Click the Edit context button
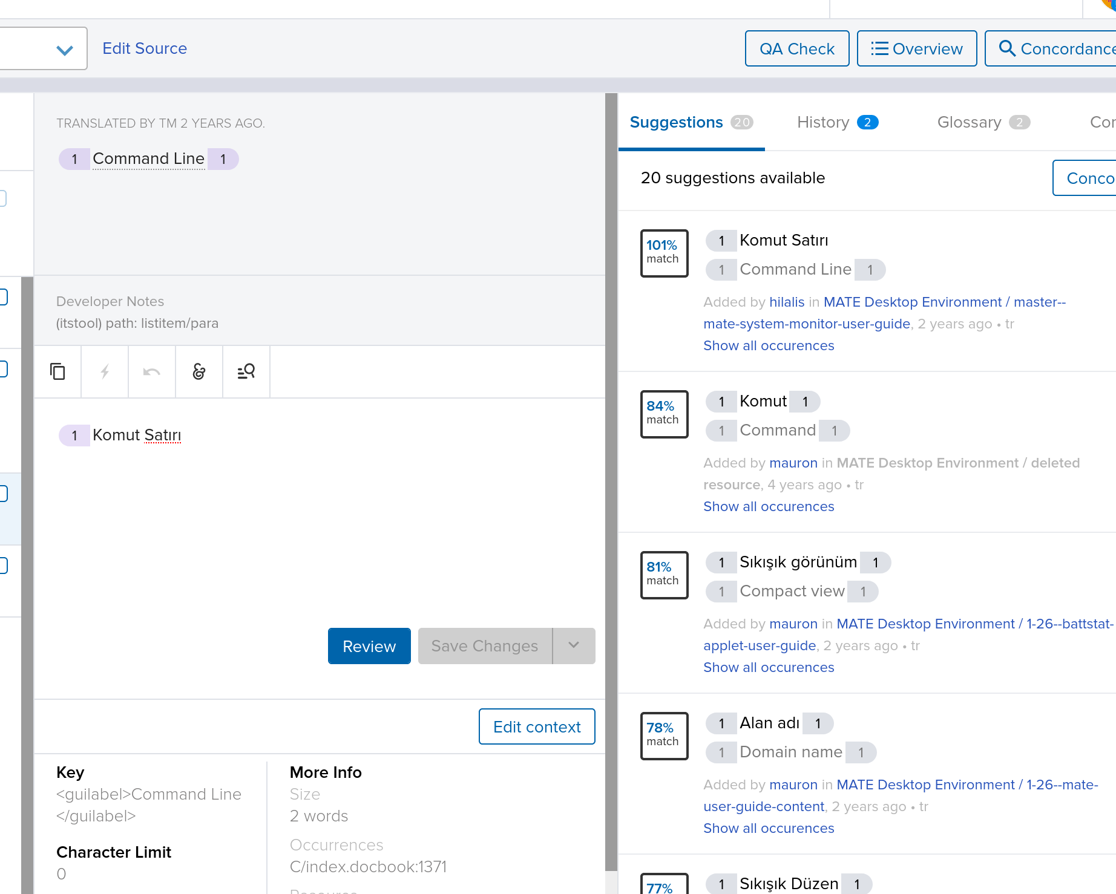The height and width of the screenshot is (894, 1116). point(536,726)
